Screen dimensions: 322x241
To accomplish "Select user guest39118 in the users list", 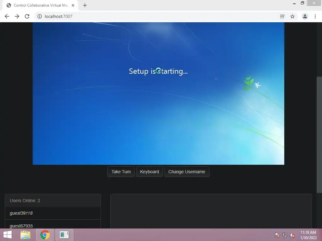I will tap(53, 213).
